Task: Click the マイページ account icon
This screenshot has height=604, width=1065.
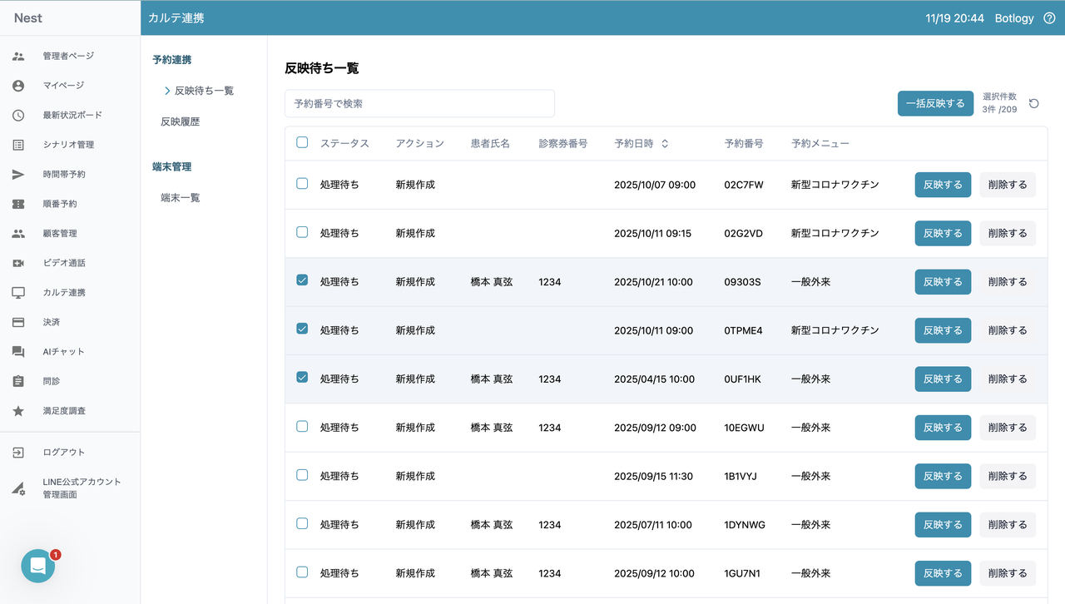Action: 18,86
